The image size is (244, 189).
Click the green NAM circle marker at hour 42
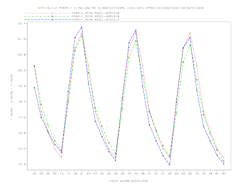pyautogui.click(x=129, y=57)
